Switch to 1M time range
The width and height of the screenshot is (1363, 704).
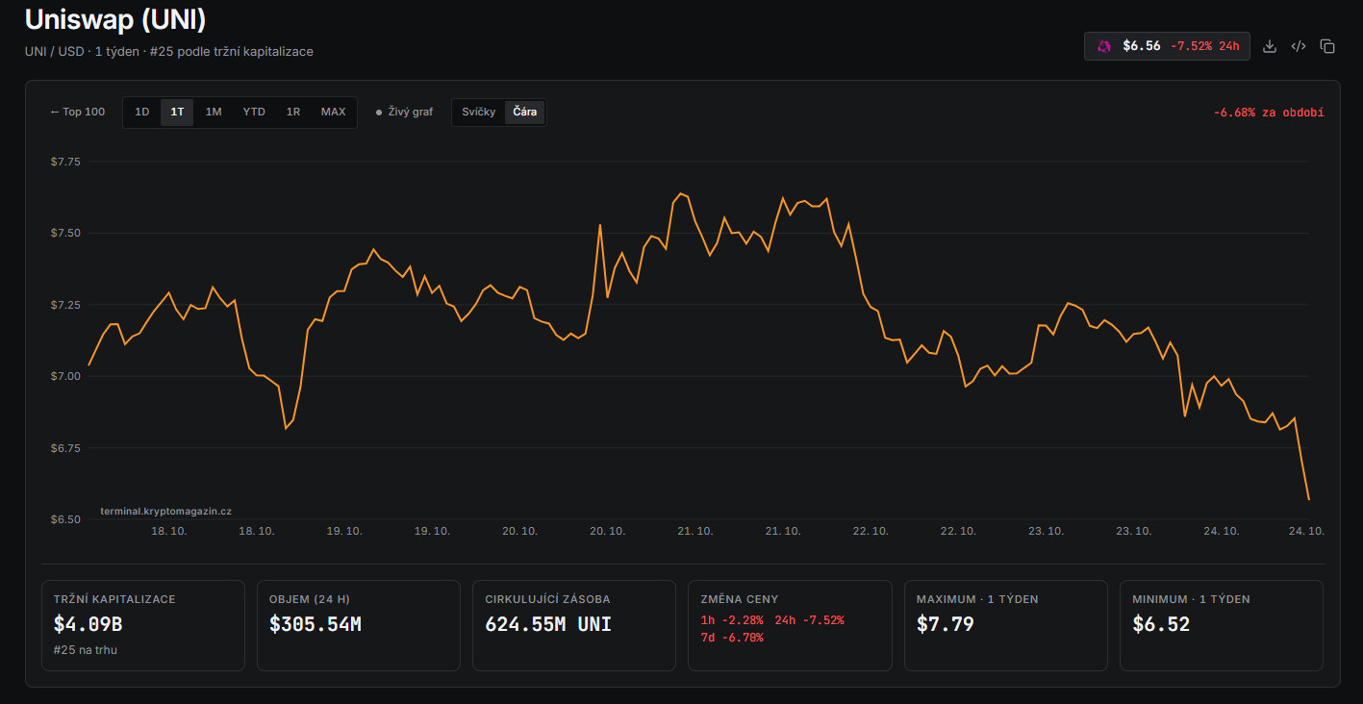click(214, 113)
